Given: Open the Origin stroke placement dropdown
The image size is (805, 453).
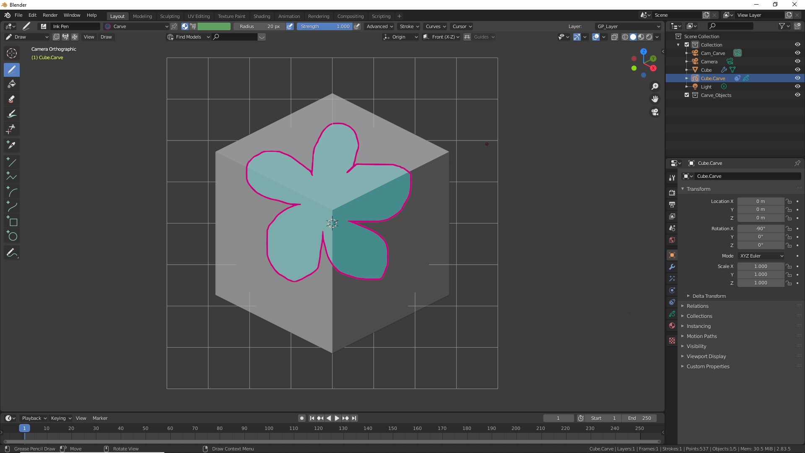Looking at the screenshot, I should pyautogui.click(x=400, y=37).
